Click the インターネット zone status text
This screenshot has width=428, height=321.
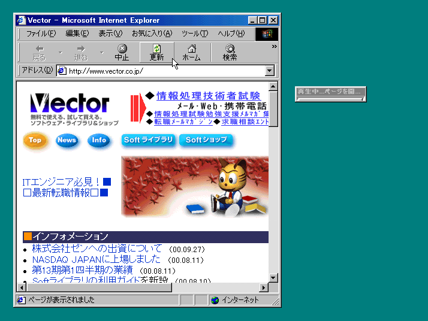(240, 300)
